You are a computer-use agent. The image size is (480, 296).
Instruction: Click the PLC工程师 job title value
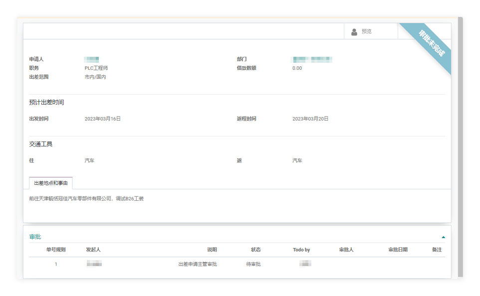tap(96, 68)
